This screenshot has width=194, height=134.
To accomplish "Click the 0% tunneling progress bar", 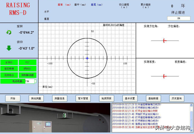I will tap(179, 18).
